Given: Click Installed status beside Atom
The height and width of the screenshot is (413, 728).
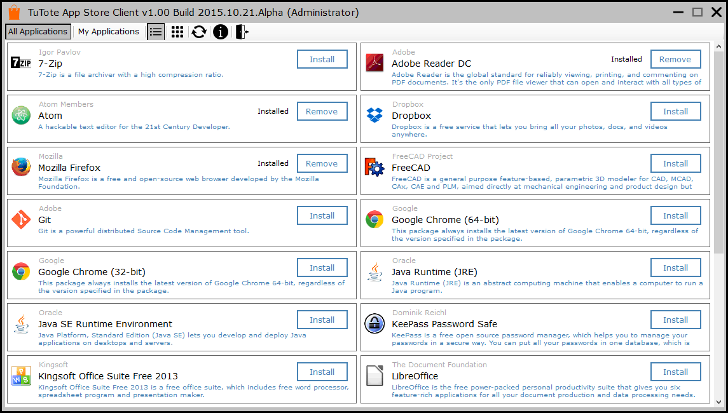Looking at the screenshot, I should (273, 111).
